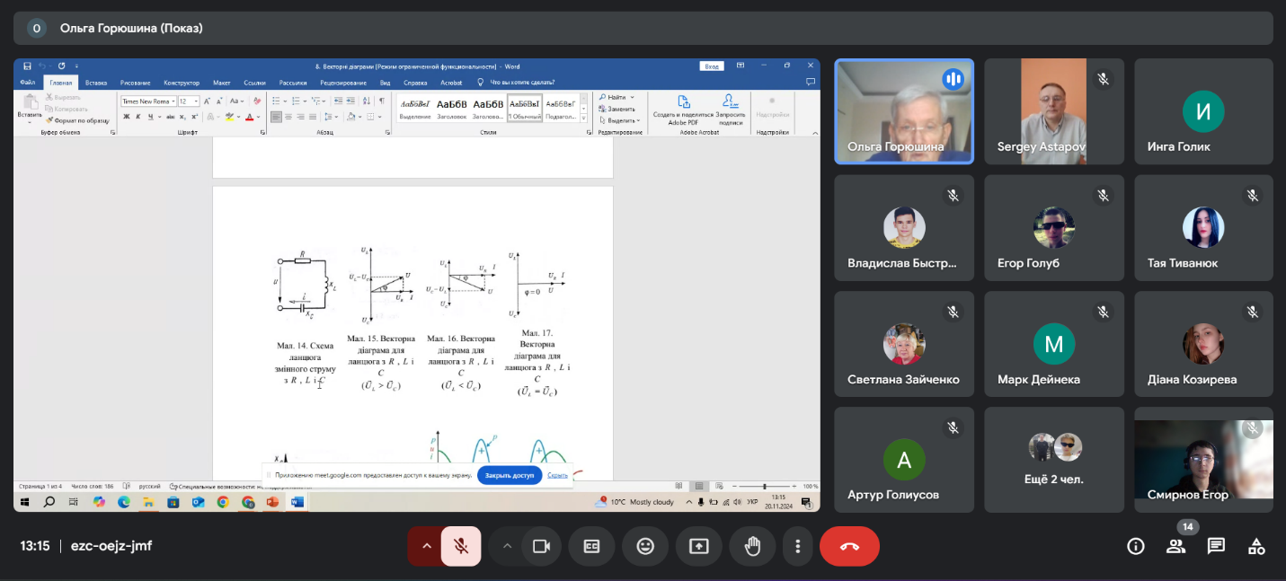The image size is (1286, 581).
Task: Open the emoji reactions button
Action: 644,546
